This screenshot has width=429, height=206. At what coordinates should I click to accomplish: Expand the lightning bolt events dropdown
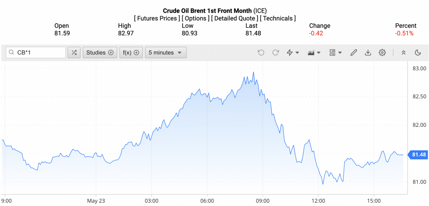coord(292,53)
